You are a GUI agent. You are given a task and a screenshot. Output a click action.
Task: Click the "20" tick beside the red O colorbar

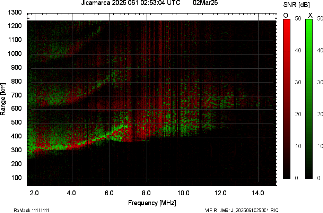point(298,114)
